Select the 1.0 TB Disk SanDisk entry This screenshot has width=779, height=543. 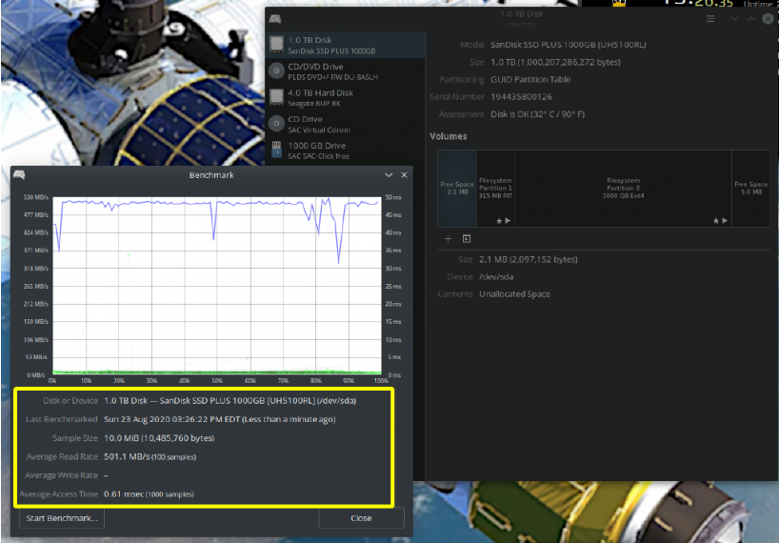346,45
